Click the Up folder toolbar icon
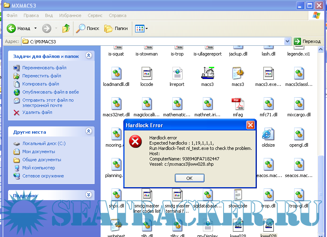The image size is (327, 237). pos(66,28)
